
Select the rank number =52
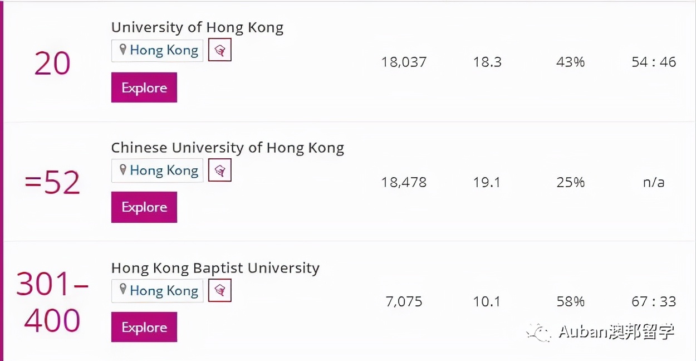click(x=52, y=182)
